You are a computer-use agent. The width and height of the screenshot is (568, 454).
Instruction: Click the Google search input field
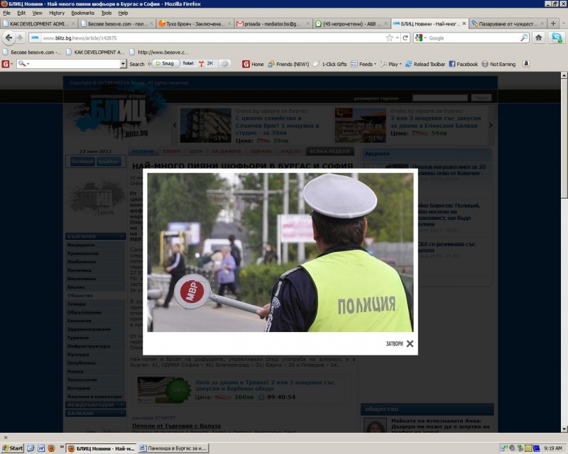point(473,38)
